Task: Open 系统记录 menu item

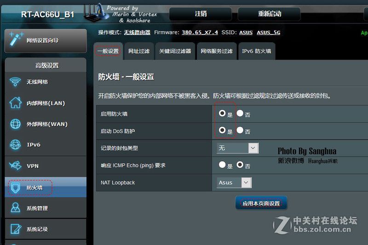Action: [x=46, y=229]
